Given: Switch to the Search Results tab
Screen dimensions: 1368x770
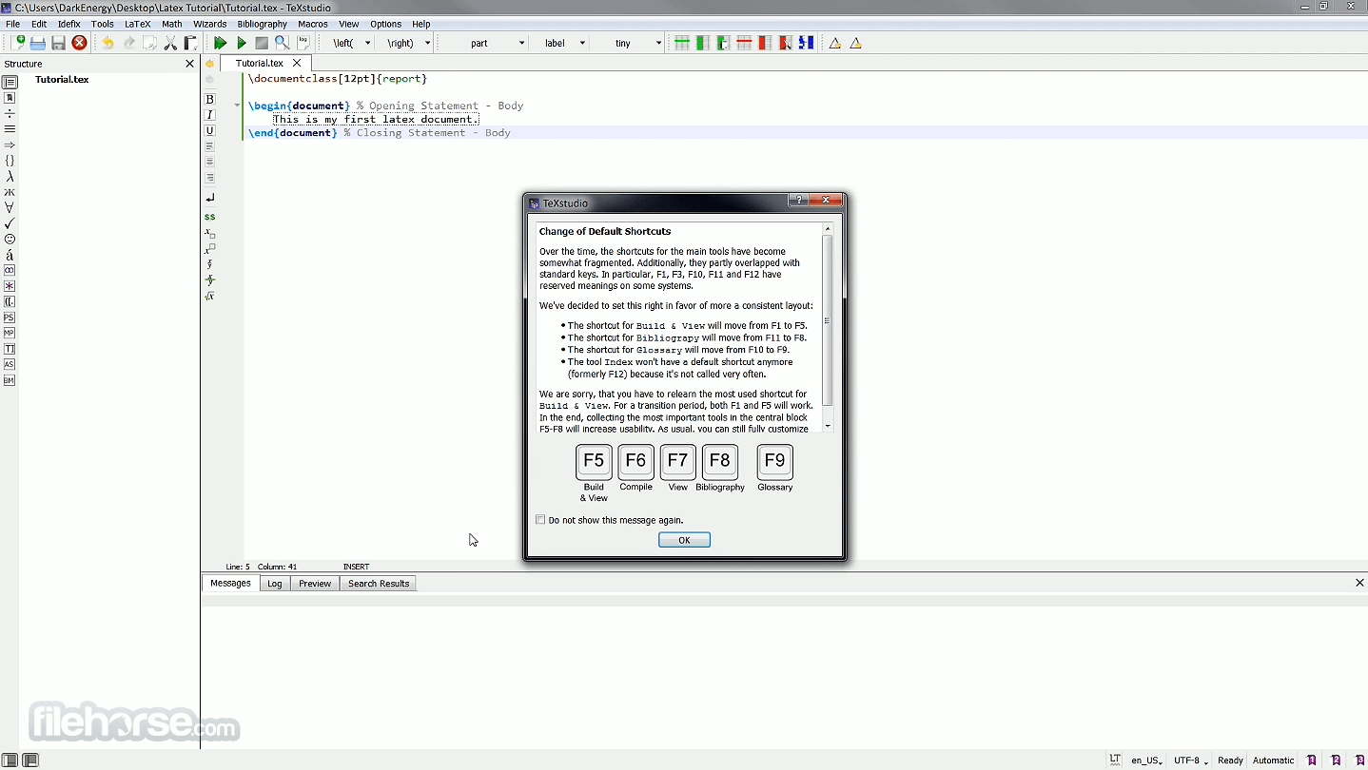Looking at the screenshot, I should click(379, 584).
